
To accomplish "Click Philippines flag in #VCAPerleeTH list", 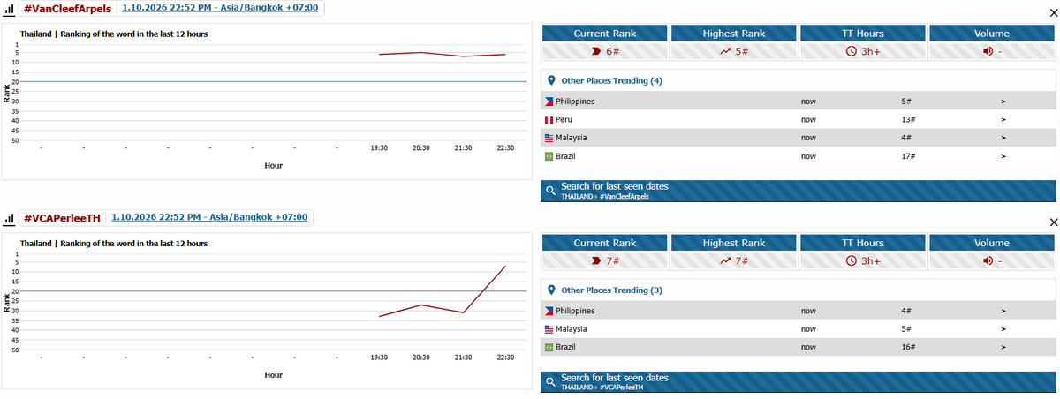I will point(549,311).
